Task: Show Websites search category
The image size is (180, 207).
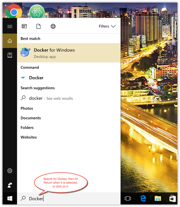Action: 29,137
